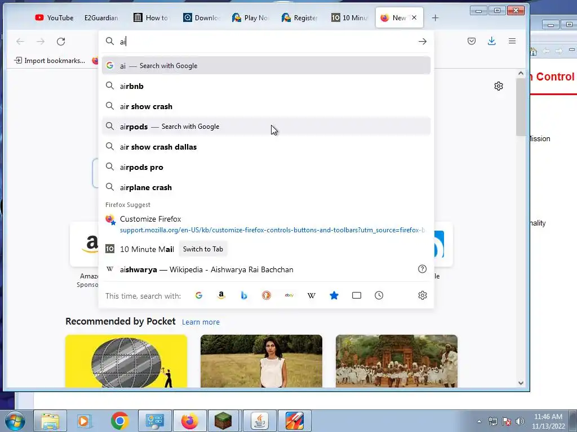The image size is (577, 432).
Task: Open a new tab with plus button
Action: (x=435, y=17)
